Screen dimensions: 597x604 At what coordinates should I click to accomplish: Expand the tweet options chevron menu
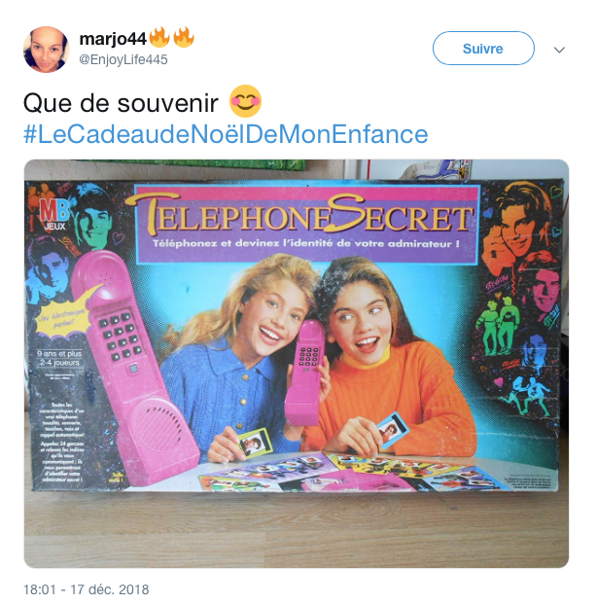559,50
